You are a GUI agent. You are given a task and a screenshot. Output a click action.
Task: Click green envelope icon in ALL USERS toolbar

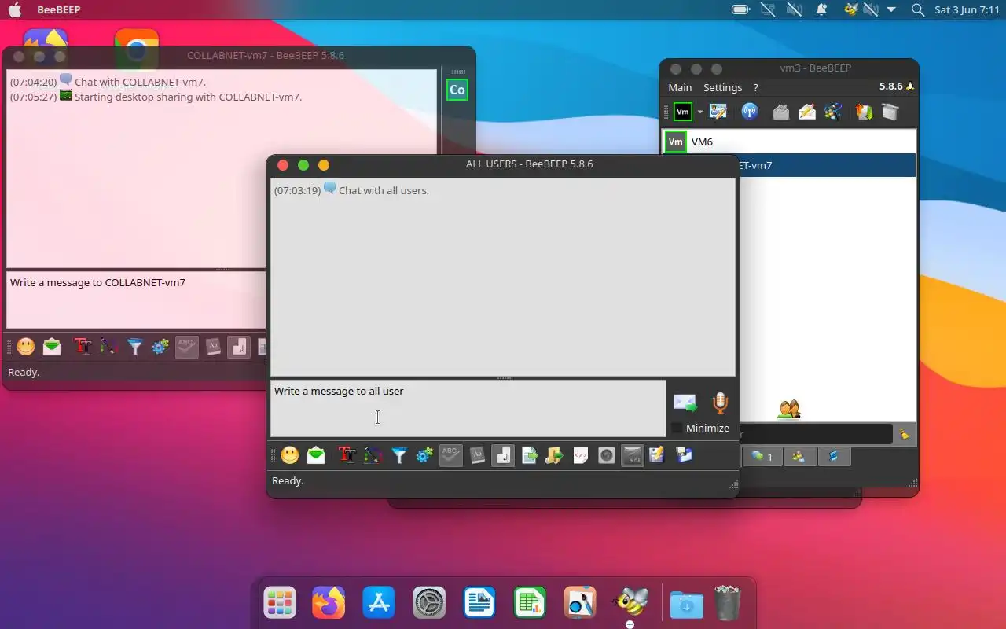tap(316, 455)
